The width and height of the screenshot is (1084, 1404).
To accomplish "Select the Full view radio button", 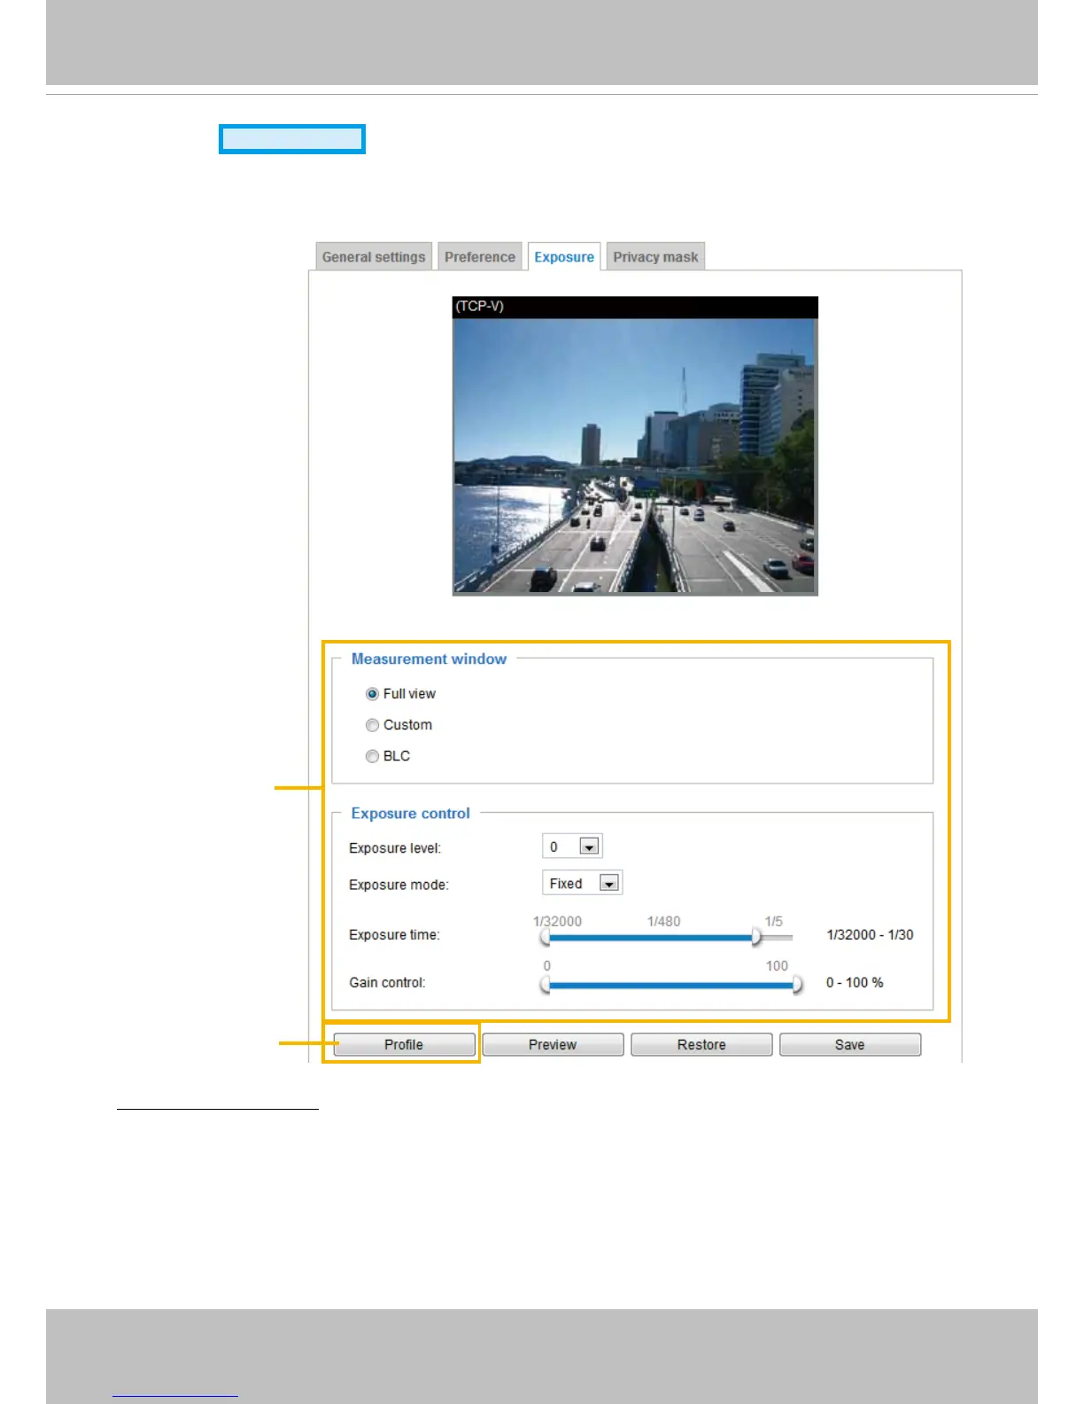I will [x=373, y=694].
